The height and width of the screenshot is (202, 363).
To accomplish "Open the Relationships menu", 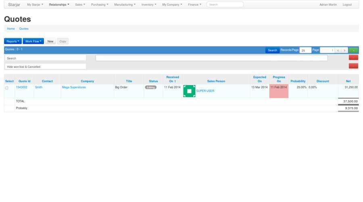I will click(59, 4).
